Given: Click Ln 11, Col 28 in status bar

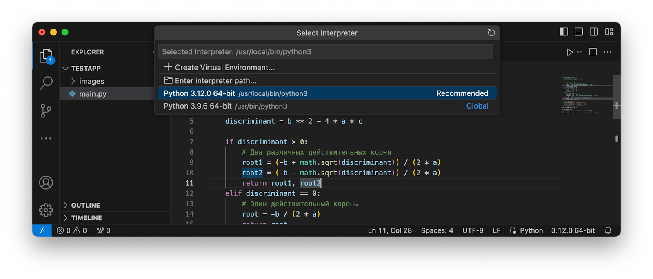Looking at the screenshot, I should [390, 230].
